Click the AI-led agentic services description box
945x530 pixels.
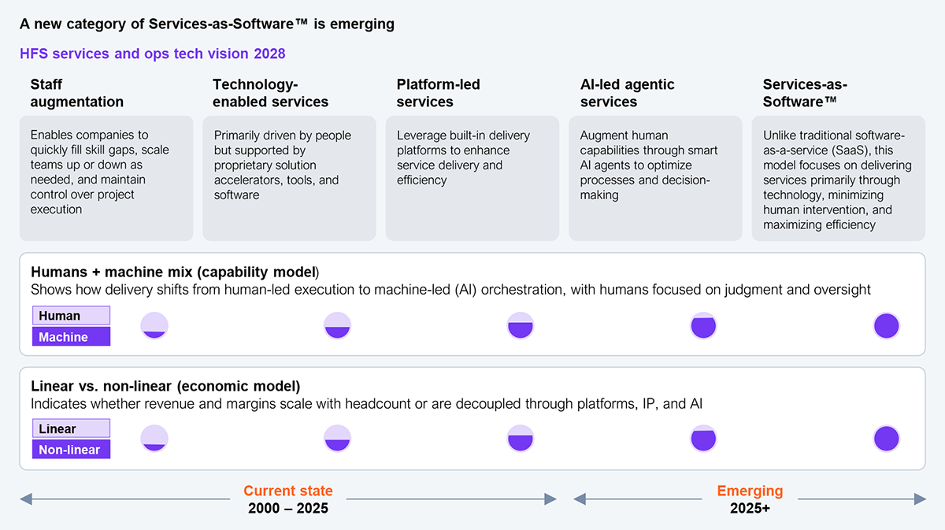click(x=655, y=178)
